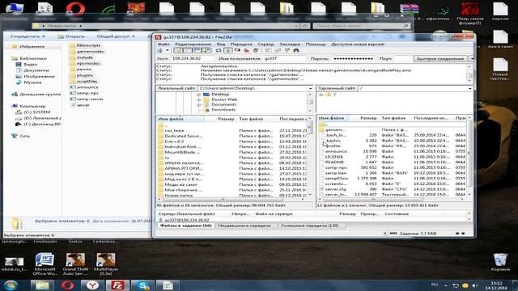Viewport: 518px width, 291px height.
Task: Open the Помощь menu
Action: pyautogui.click(x=316, y=44)
